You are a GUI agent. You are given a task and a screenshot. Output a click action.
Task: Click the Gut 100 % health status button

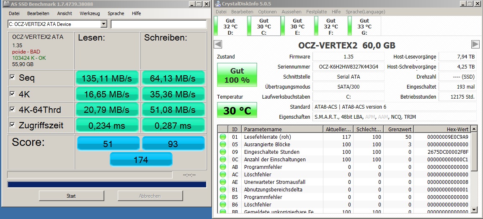click(x=237, y=75)
